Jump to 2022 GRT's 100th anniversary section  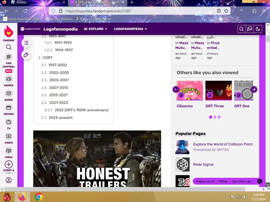click(76, 110)
